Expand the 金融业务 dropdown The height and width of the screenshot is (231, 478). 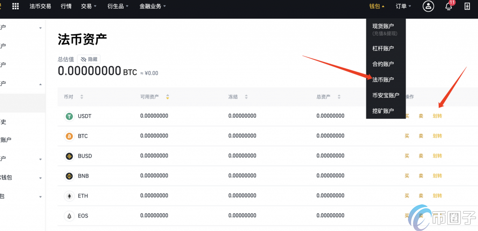click(x=153, y=6)
